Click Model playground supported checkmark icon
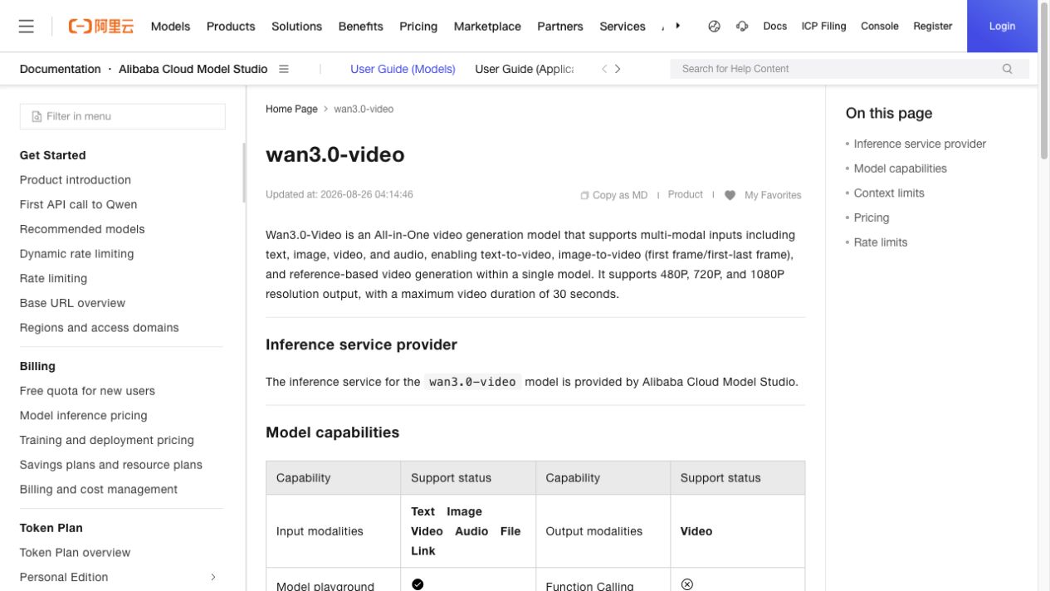 tap(418, 584)
